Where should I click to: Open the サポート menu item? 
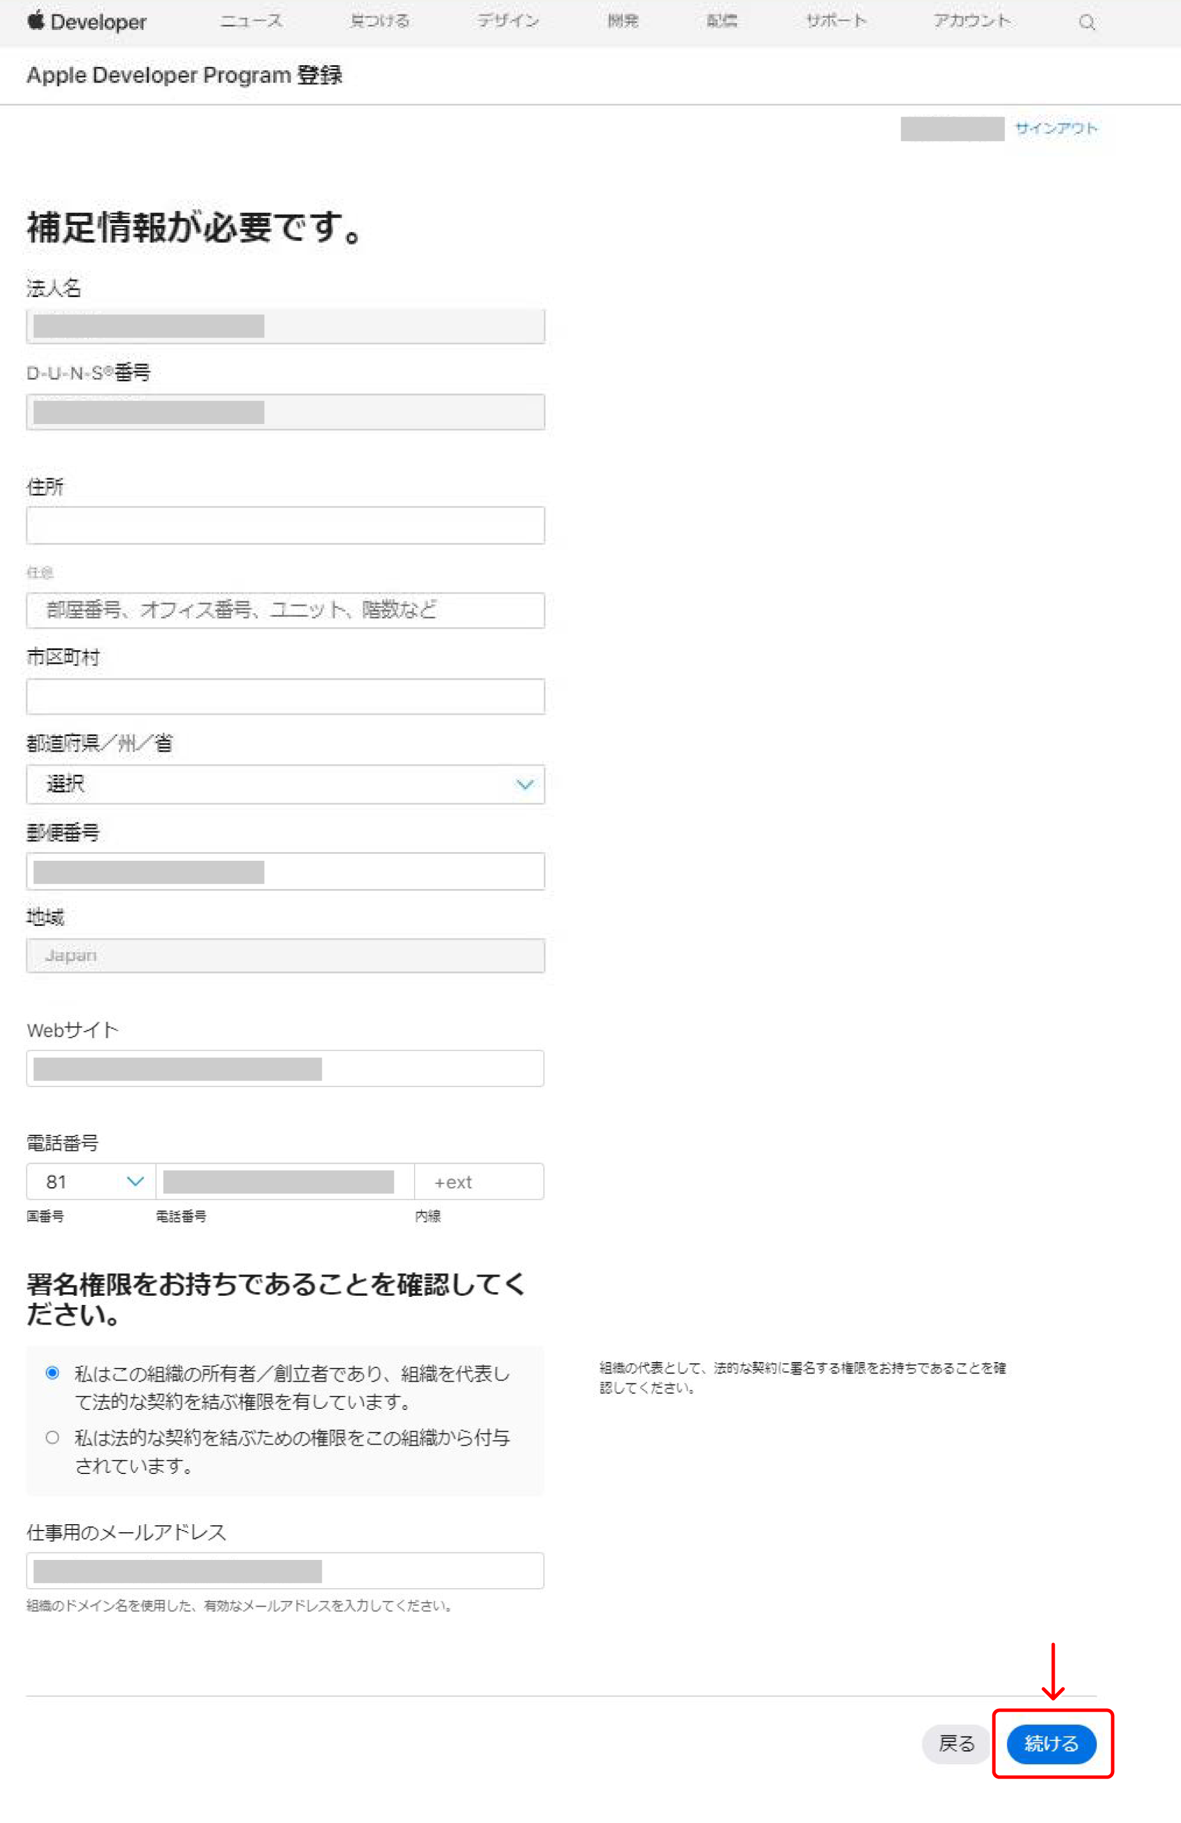pyautogui.click(x=836, y=21)
